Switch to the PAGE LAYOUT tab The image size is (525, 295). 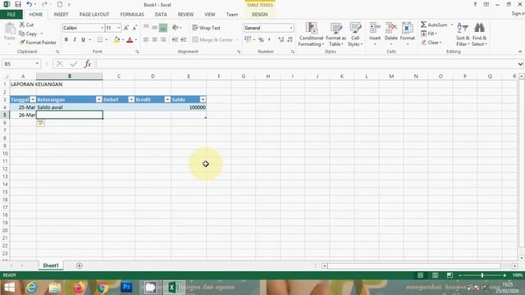pos(94,15)
